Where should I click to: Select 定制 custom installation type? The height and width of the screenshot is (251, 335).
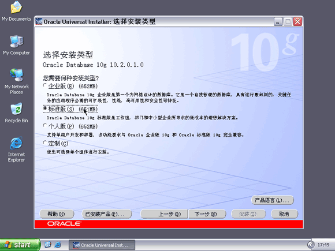[x=55, y=143]
